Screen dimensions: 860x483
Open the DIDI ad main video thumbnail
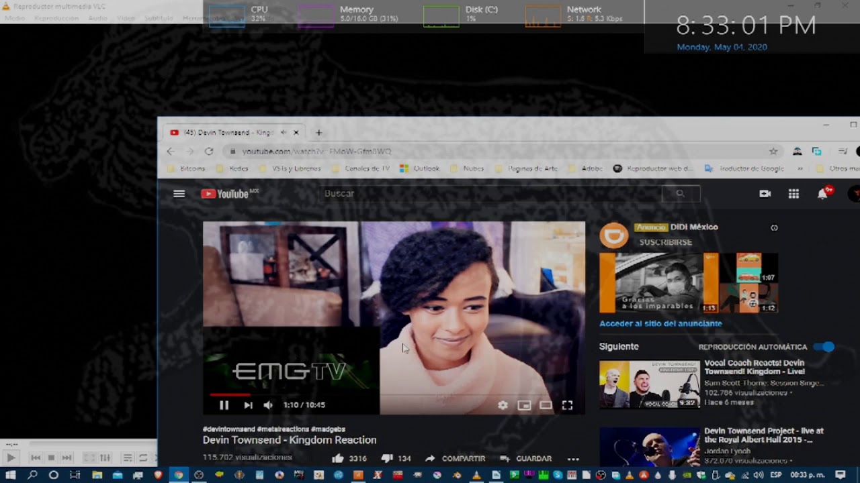(658, 283)
